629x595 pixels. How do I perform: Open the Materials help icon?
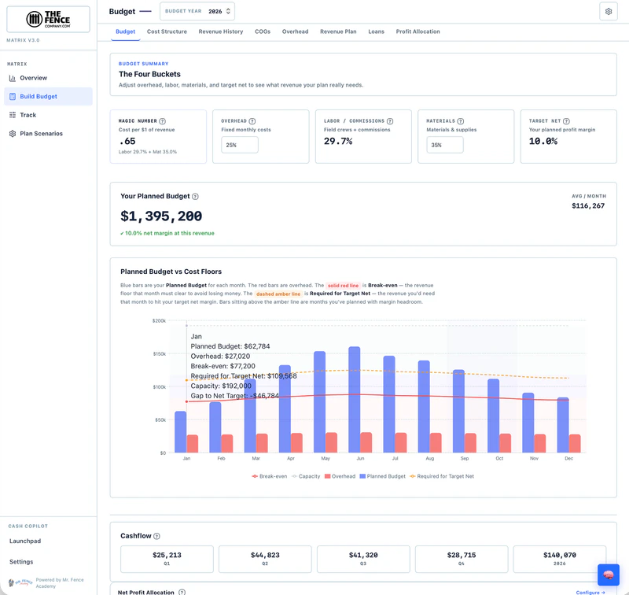pos(461,121)
